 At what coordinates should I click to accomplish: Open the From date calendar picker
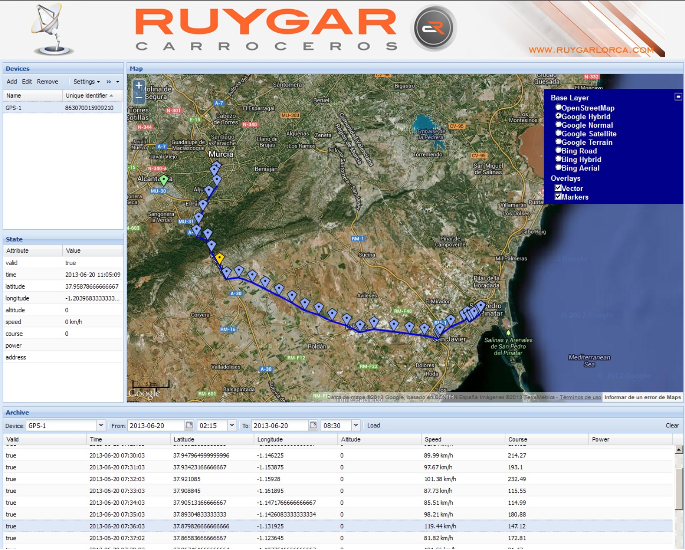point(189,425)
